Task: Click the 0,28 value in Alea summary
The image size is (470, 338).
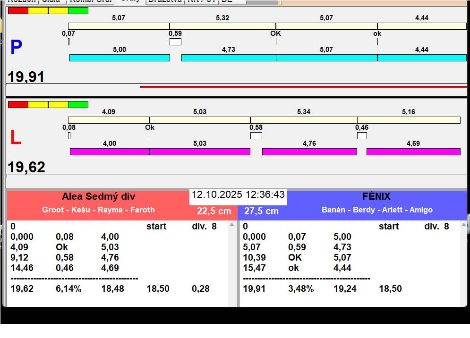Action: coord(201,289)
